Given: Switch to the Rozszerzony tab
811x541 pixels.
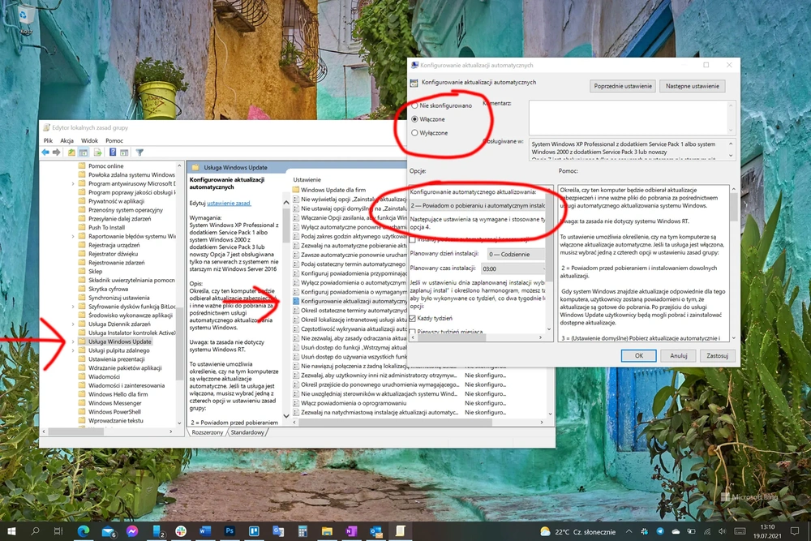Looking at the screenshot, I should pyautogui.click(x=208, y=432).
